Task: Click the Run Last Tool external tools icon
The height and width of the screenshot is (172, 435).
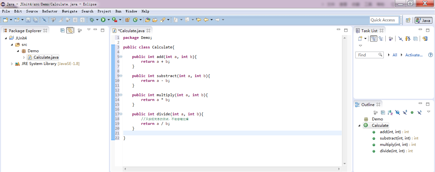Action: click(x=115, y=20)
